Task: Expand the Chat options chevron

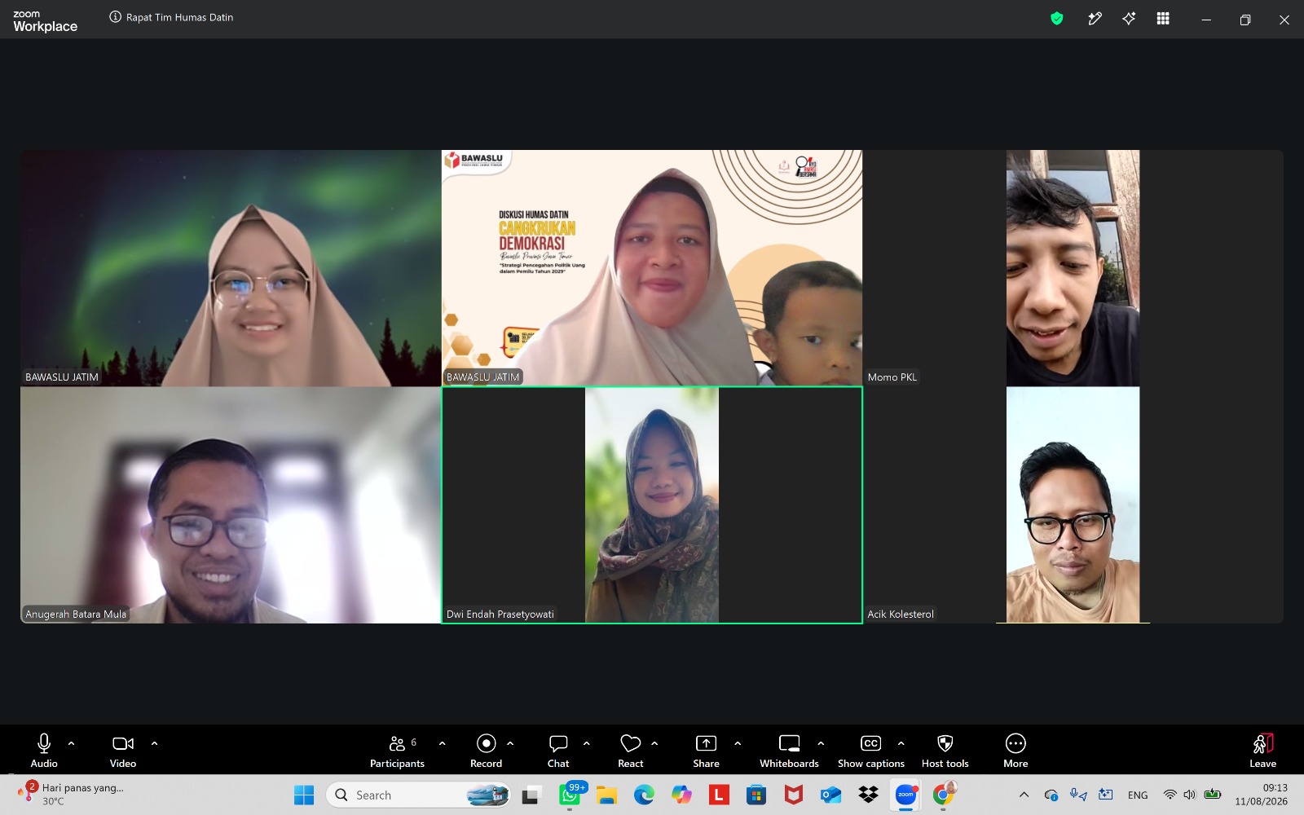Action: (x=586, y=743)
